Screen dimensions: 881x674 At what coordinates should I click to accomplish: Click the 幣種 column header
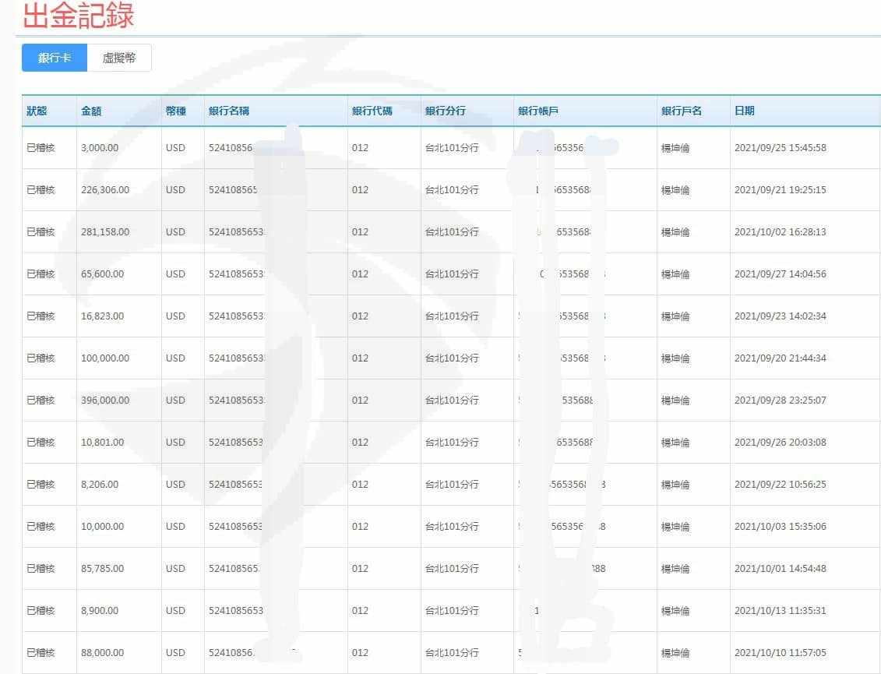click(176, 111)
